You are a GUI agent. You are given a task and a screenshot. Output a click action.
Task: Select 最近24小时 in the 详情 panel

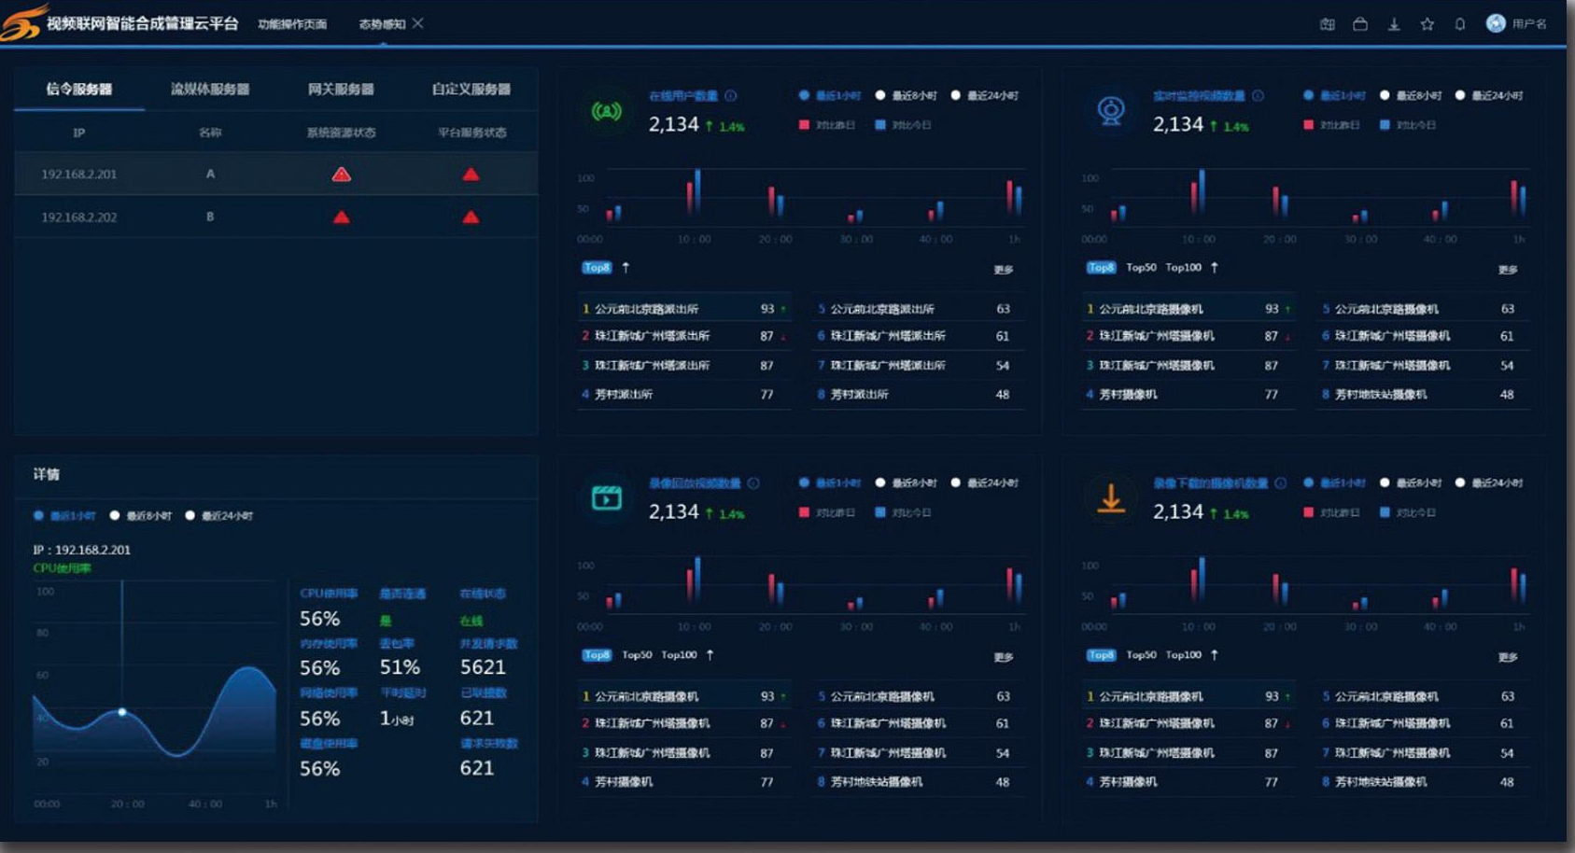point(190,515)
